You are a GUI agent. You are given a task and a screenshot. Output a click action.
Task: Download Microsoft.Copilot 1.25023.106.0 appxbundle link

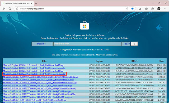tap(34, 74)
